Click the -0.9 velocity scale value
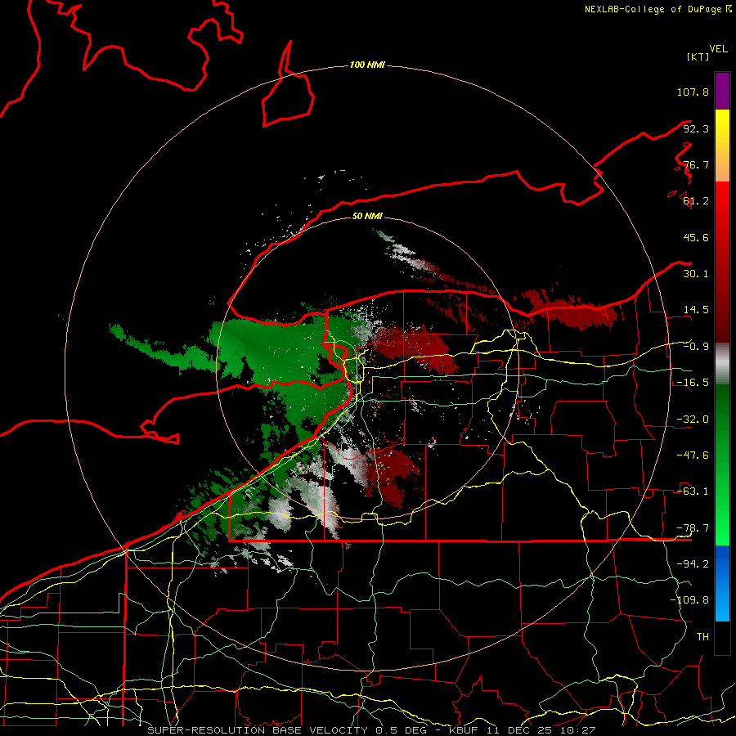 click(x=696, y=347)
